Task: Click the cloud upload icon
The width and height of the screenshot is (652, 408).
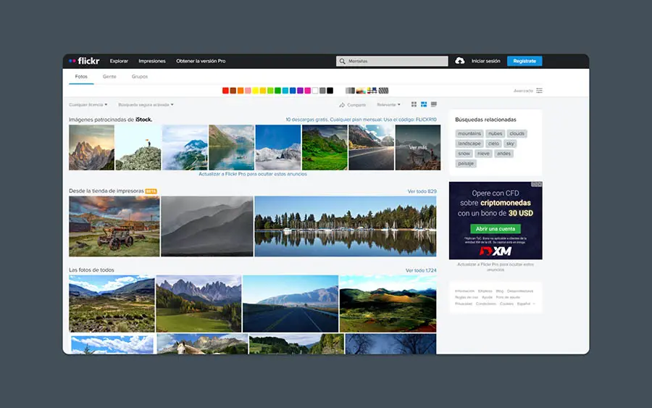Action: (x=459, y=61)
